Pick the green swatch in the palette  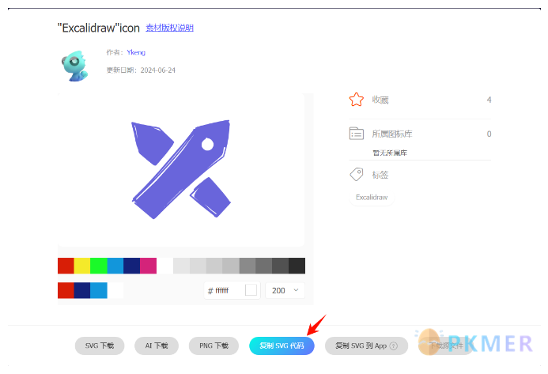click(x=99, y=266)
